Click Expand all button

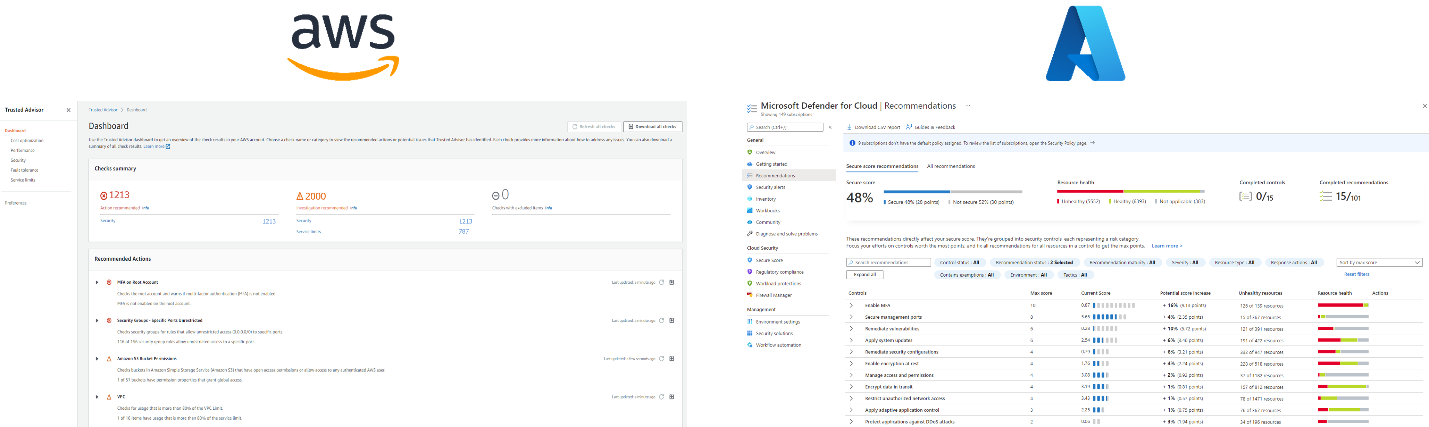(865, 275)
